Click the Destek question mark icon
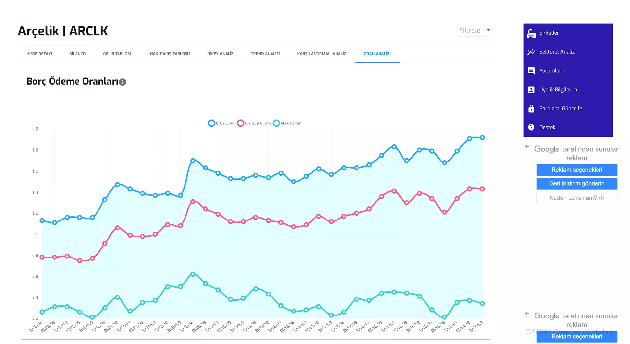 click(x=531, y=127)
